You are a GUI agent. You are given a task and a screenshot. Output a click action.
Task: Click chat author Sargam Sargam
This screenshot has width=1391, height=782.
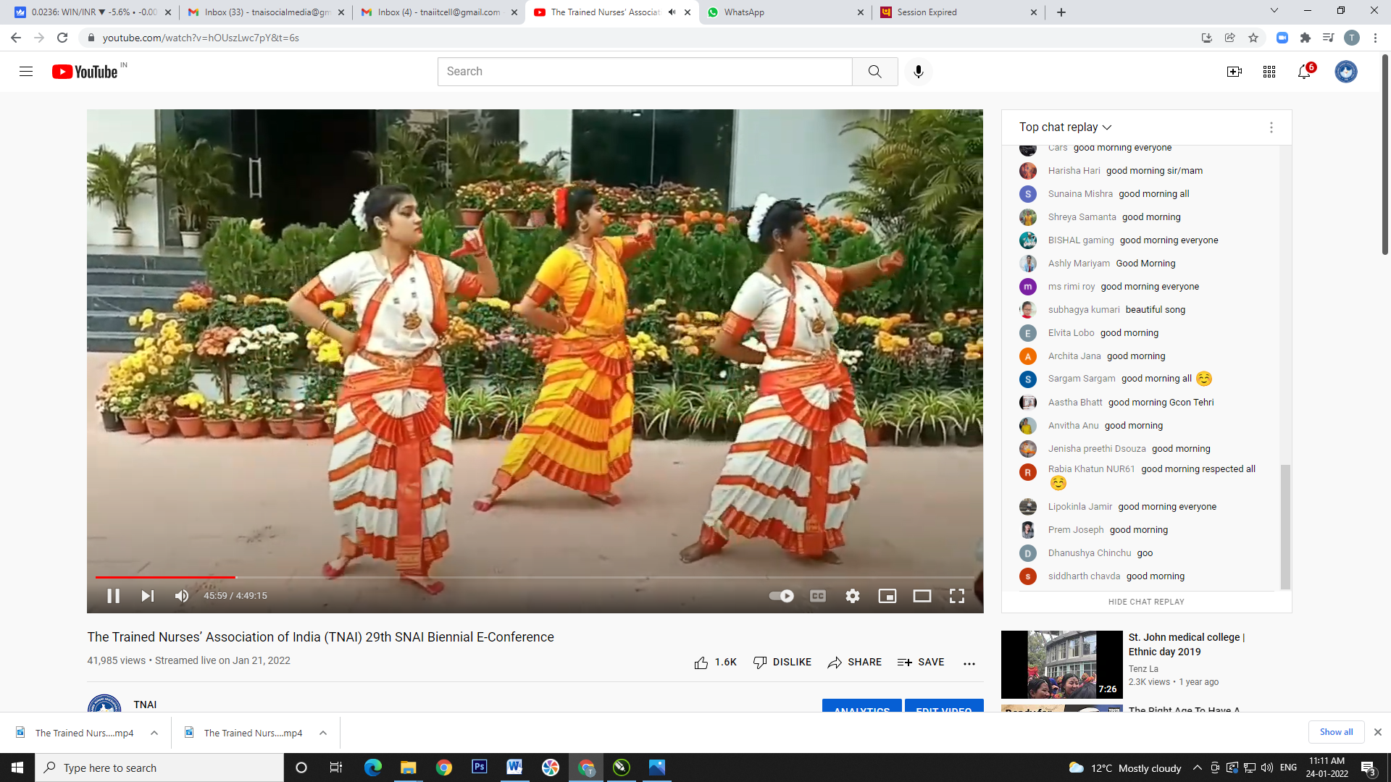[1082, 379]
